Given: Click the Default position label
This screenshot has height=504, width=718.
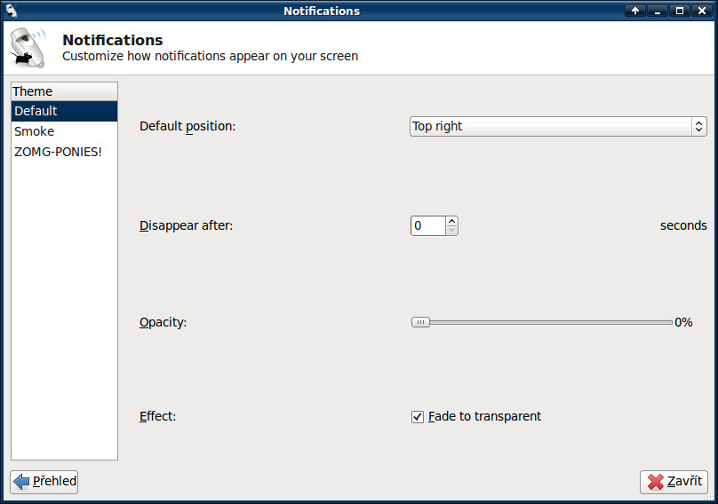Looking at the screenshot, I should [187, 126].
